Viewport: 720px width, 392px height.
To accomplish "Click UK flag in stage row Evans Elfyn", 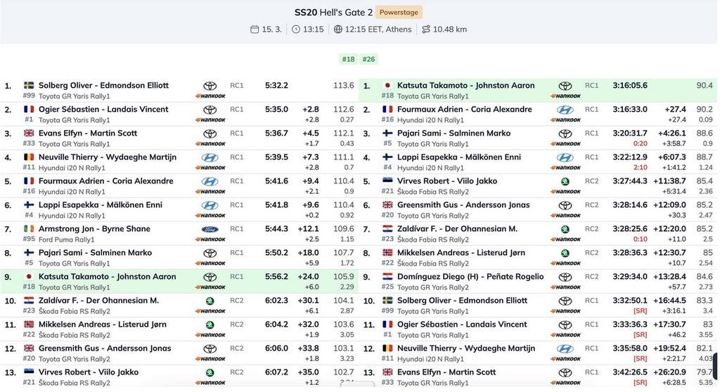I will coord(29,133).
